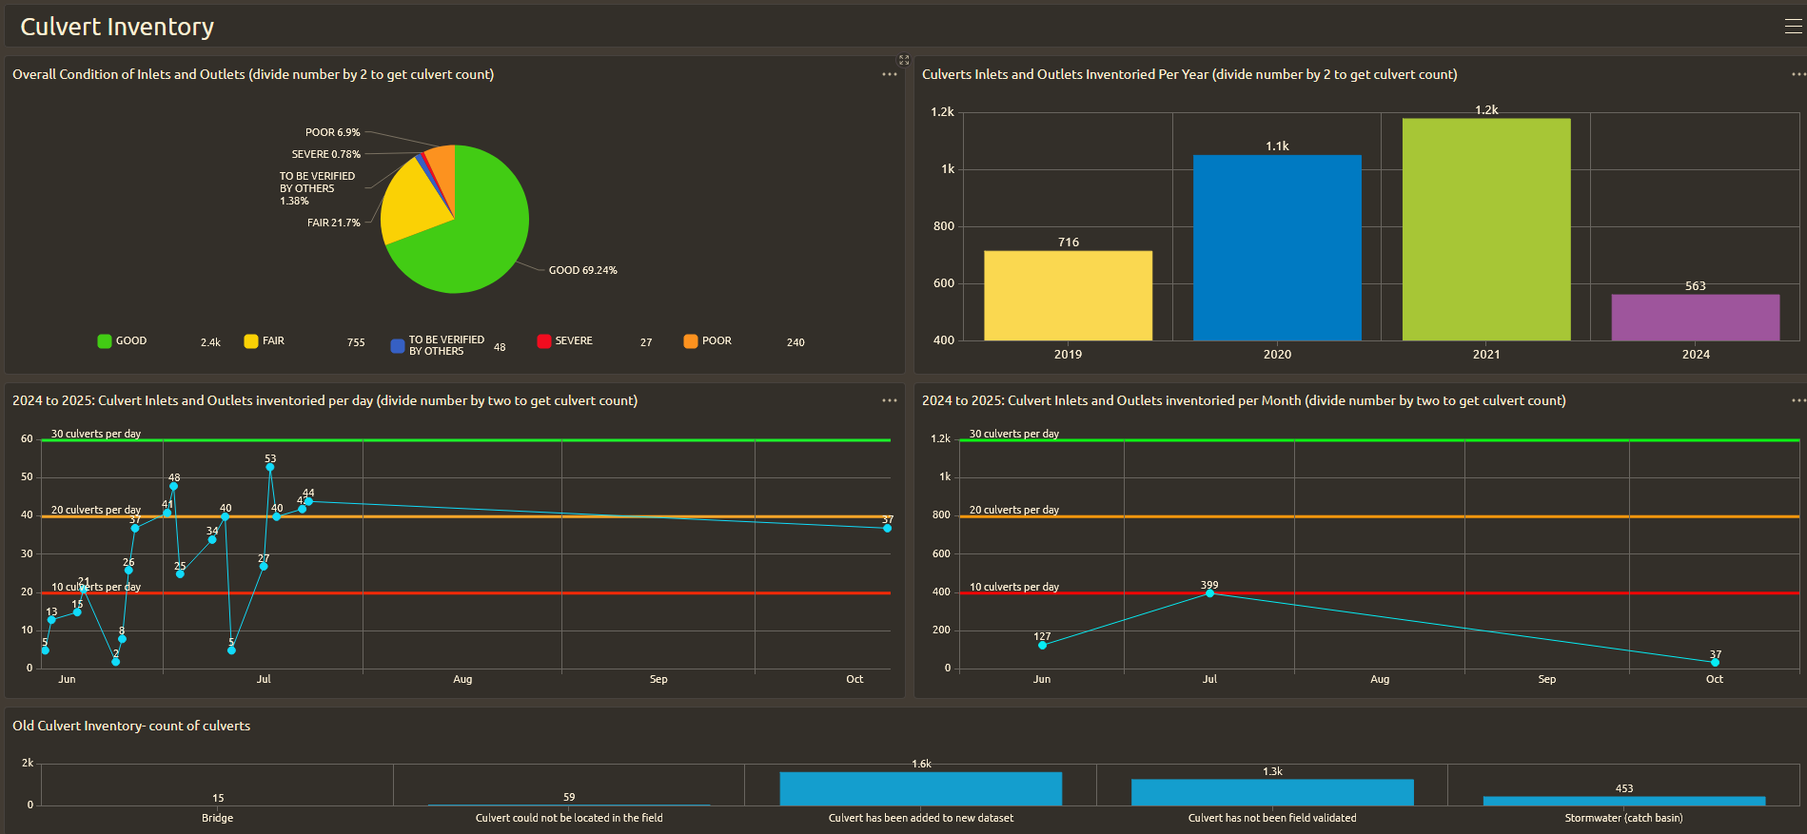Click the 'FAIR 21.7%' pie label

(333, 223)
